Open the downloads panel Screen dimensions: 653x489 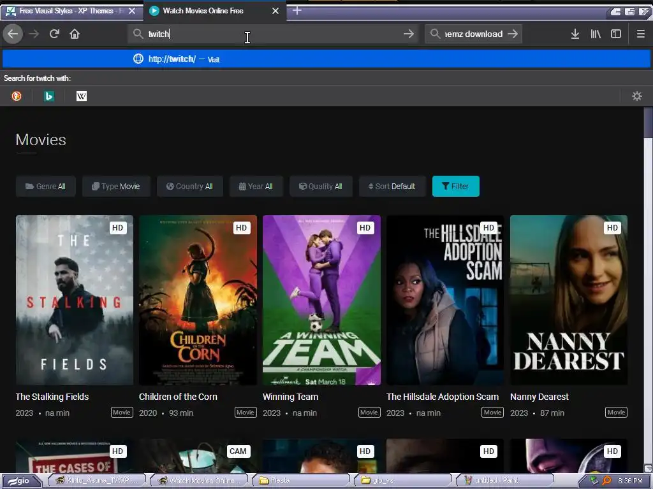pos(575,34)
